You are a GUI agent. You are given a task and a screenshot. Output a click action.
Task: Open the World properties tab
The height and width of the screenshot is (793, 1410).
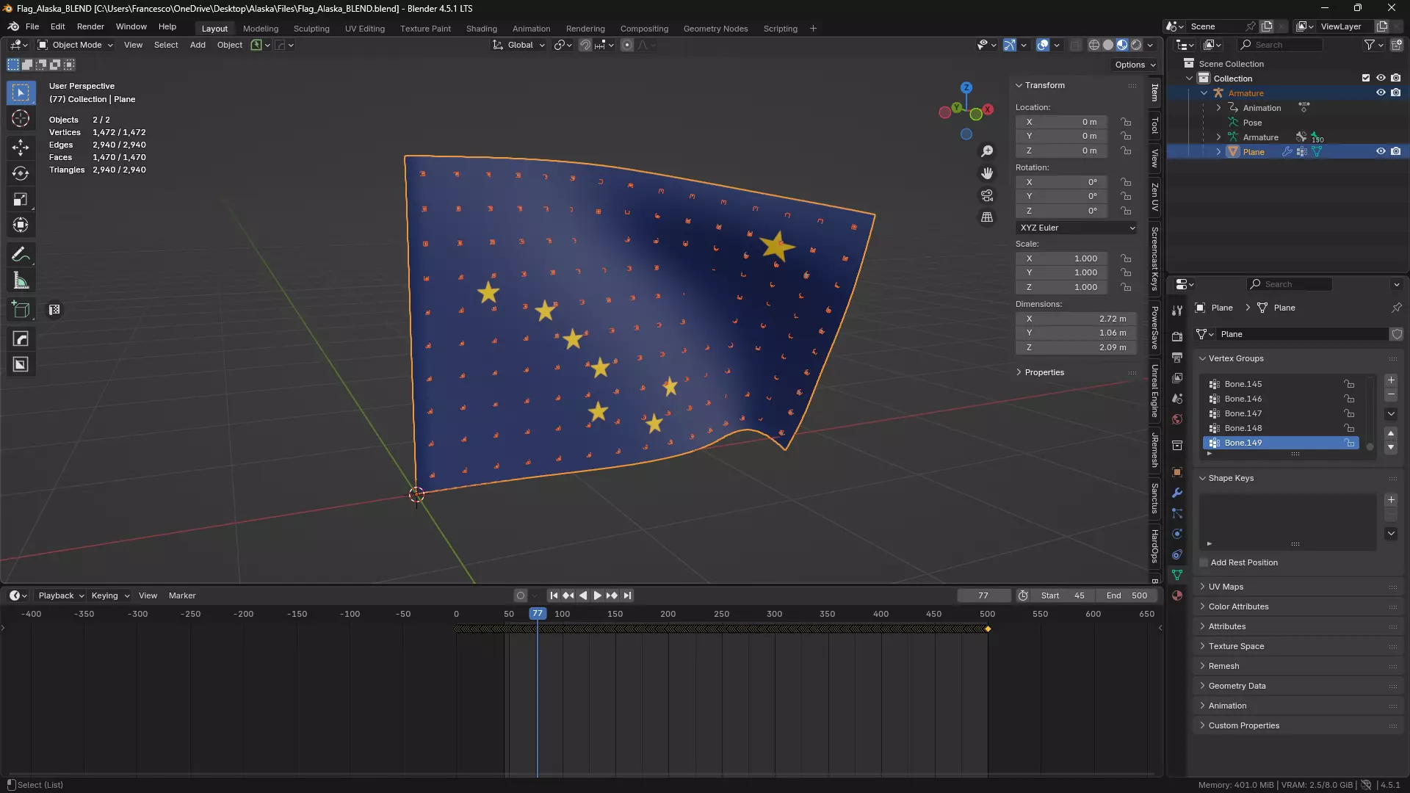click(1177, 419)
